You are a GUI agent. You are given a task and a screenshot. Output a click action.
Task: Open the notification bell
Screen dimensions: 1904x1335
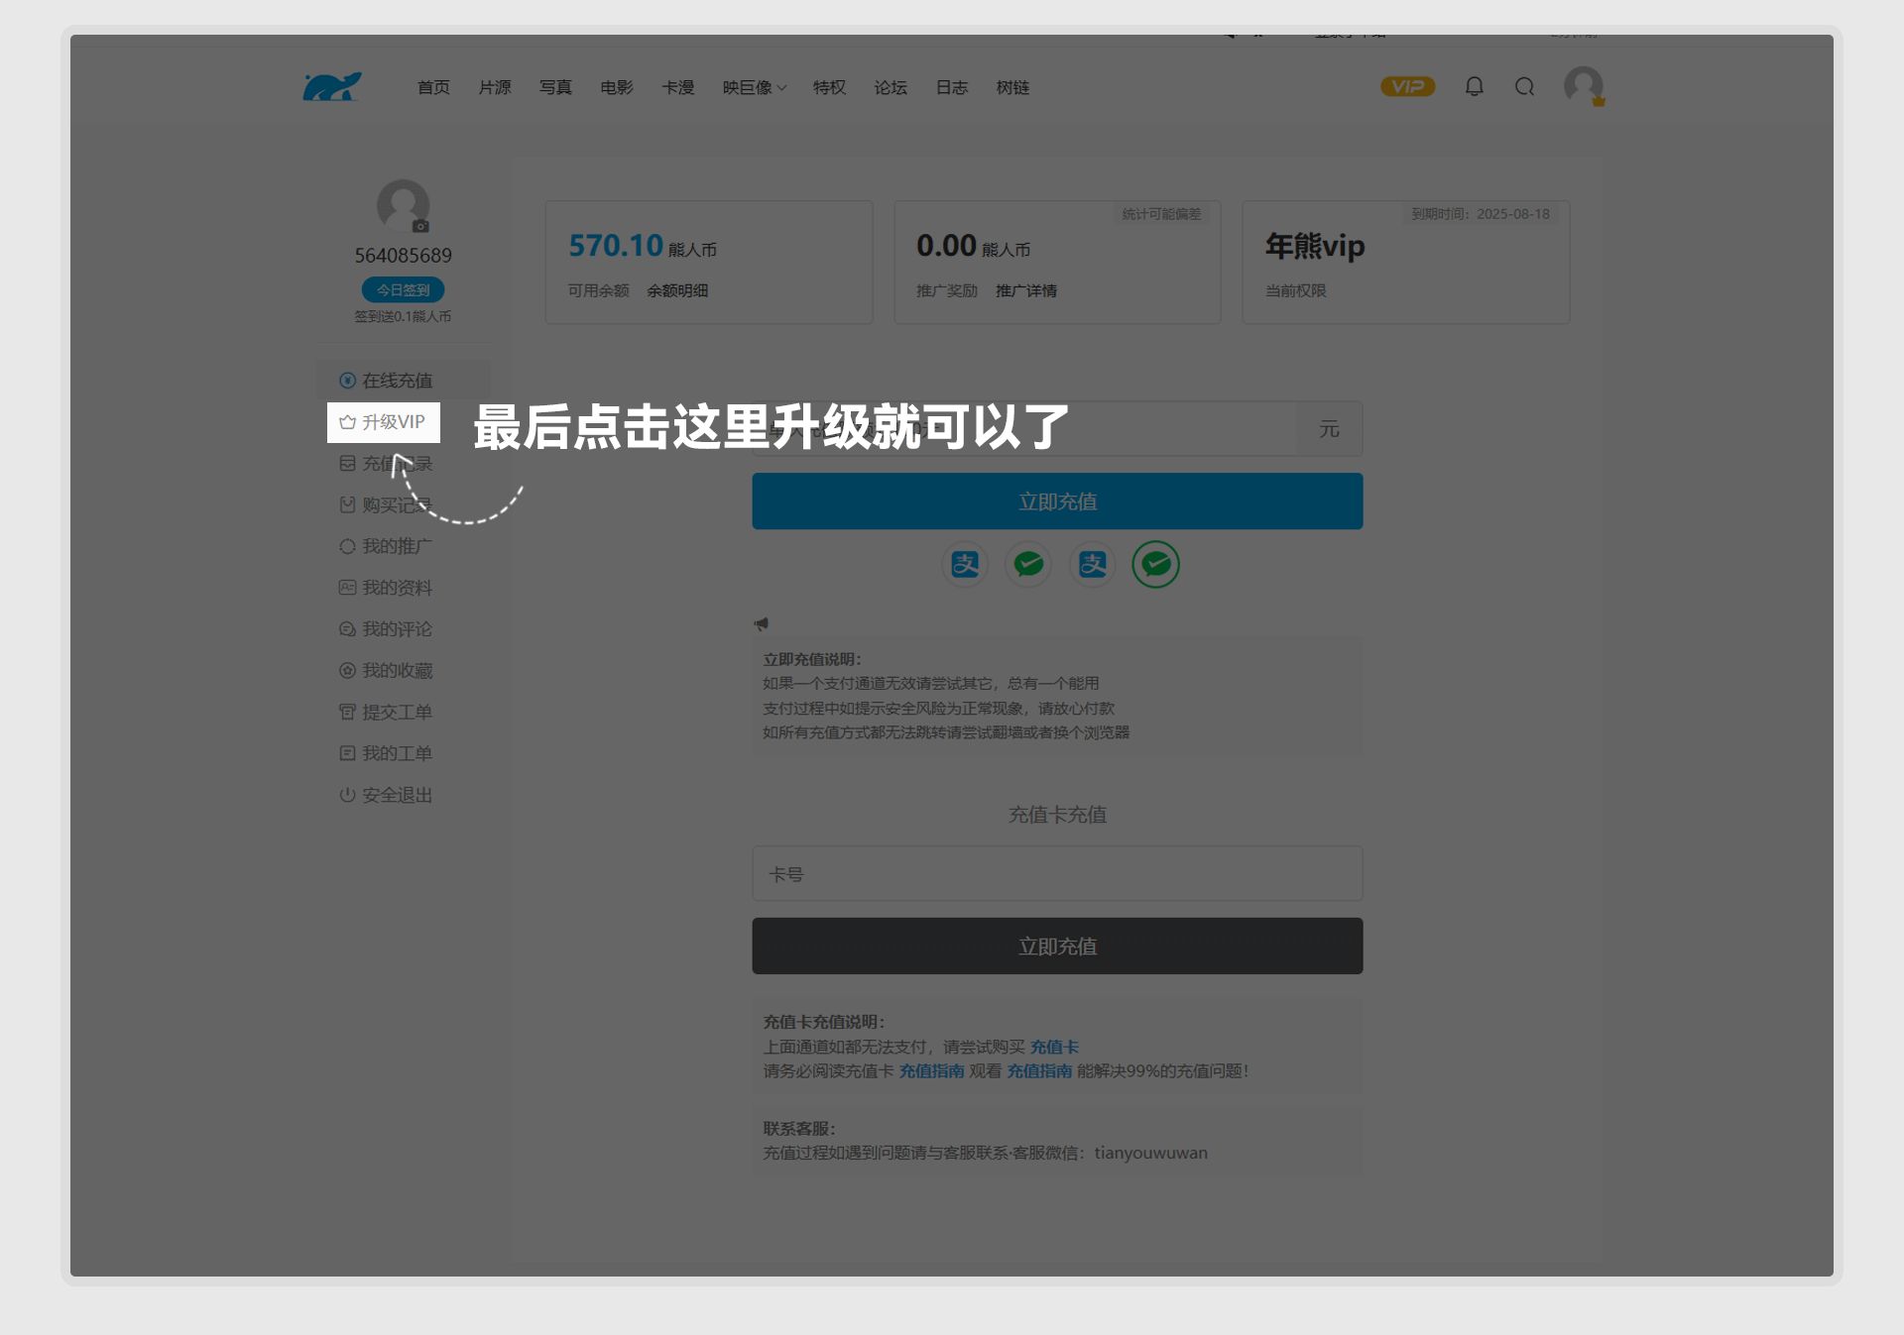pos(1475,87)
